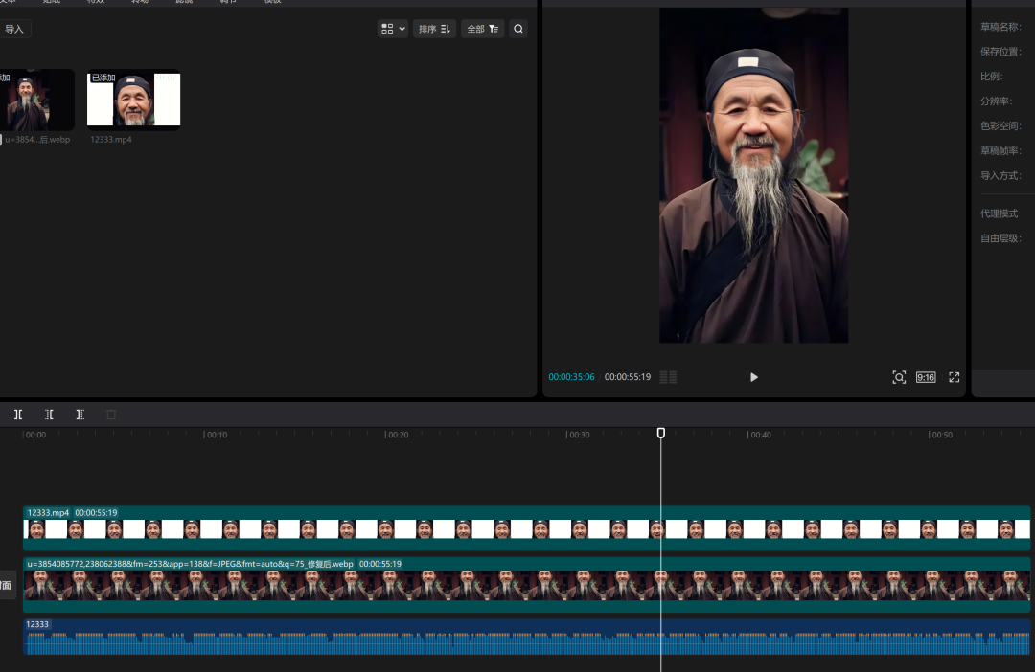Click the 00:20 mark on the timeline ruler

398,435
